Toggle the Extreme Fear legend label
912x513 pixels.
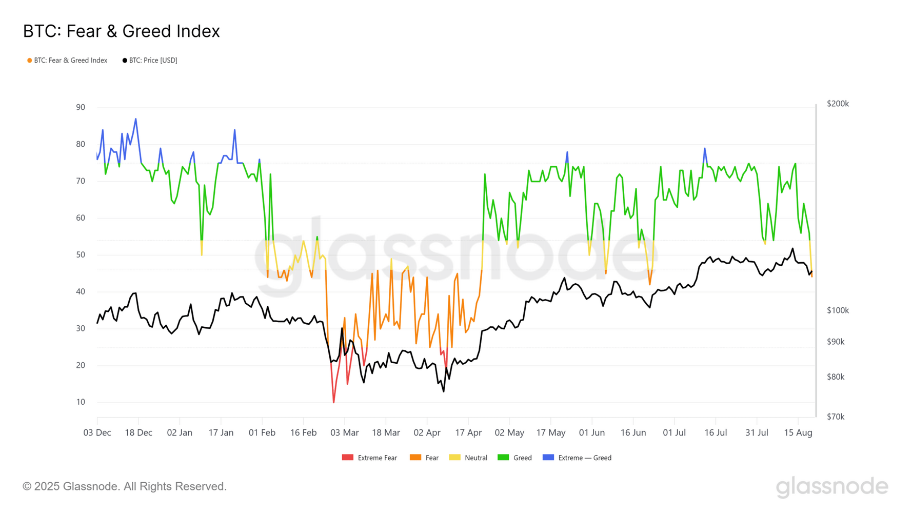378,458
